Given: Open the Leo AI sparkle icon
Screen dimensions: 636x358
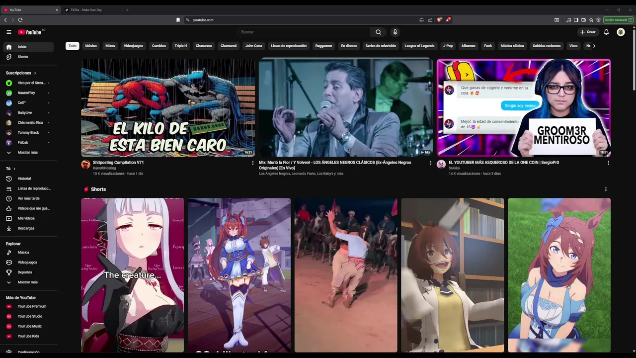Looking at the screenshot, I should click(591, 20).
